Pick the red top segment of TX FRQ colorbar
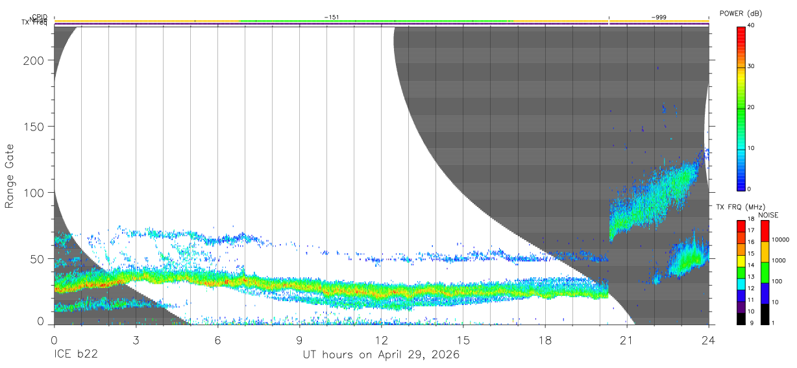The width and height of the screenshot is (797, 368). 741,226
